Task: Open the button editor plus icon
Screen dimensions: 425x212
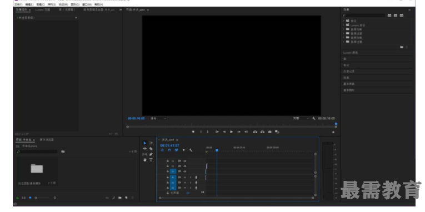Action: point(333,132)
